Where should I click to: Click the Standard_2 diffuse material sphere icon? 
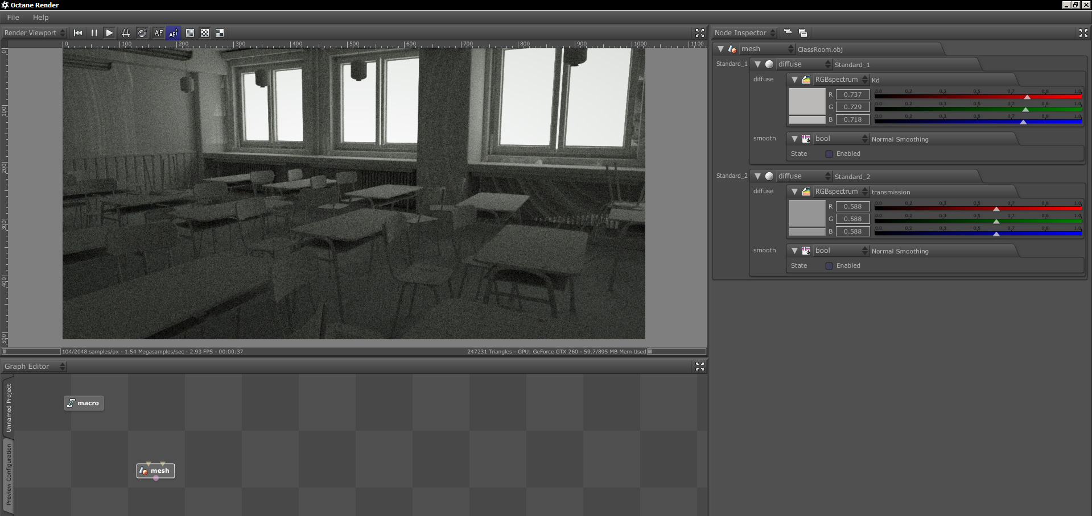pyautogui.click(x=769, y=176)
